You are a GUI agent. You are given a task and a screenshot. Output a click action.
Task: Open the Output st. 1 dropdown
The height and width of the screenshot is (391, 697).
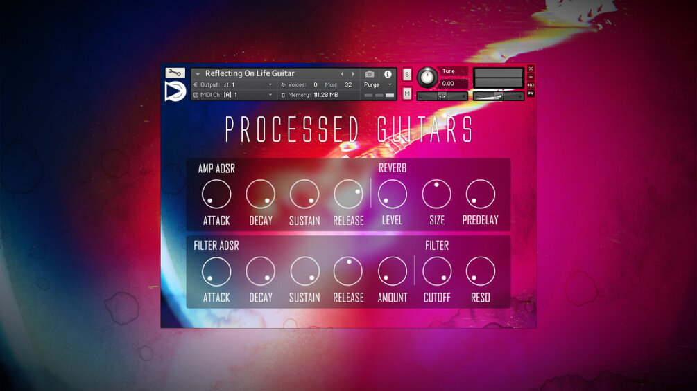[x=233, y=84]
